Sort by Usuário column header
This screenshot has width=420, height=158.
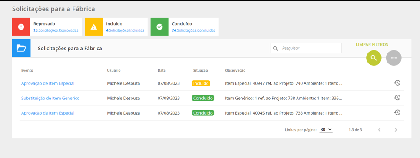114,70
